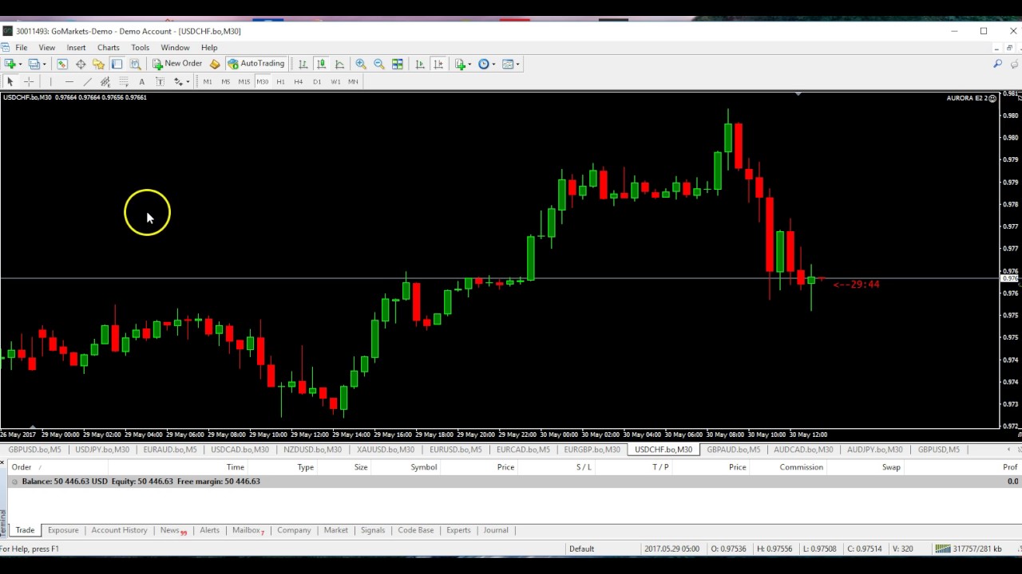Open the Data Window icon

coord(81,64)
